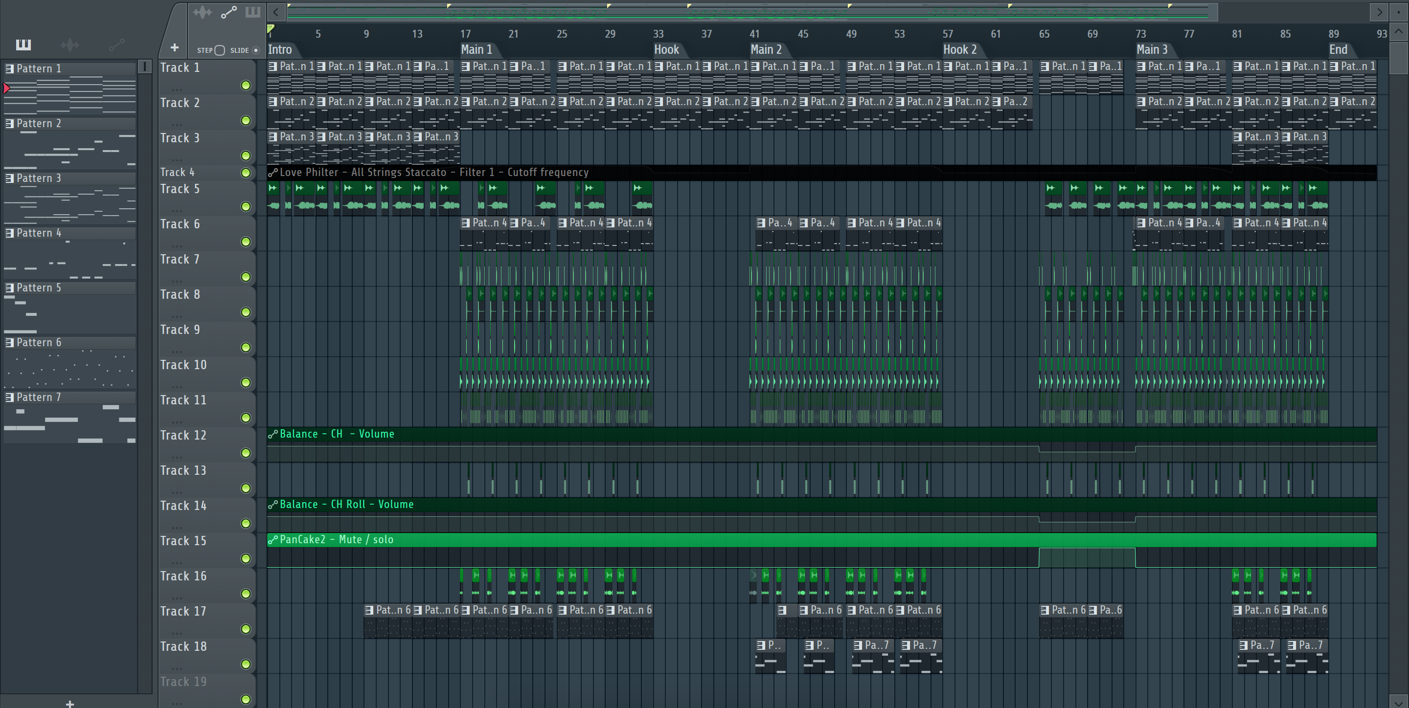Click the small corner button at top right
The width and height of the screenshot is (1409, 708).
tap(1399, 12)
